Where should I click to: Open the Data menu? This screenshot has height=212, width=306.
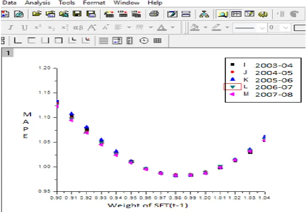click(9, 3)
